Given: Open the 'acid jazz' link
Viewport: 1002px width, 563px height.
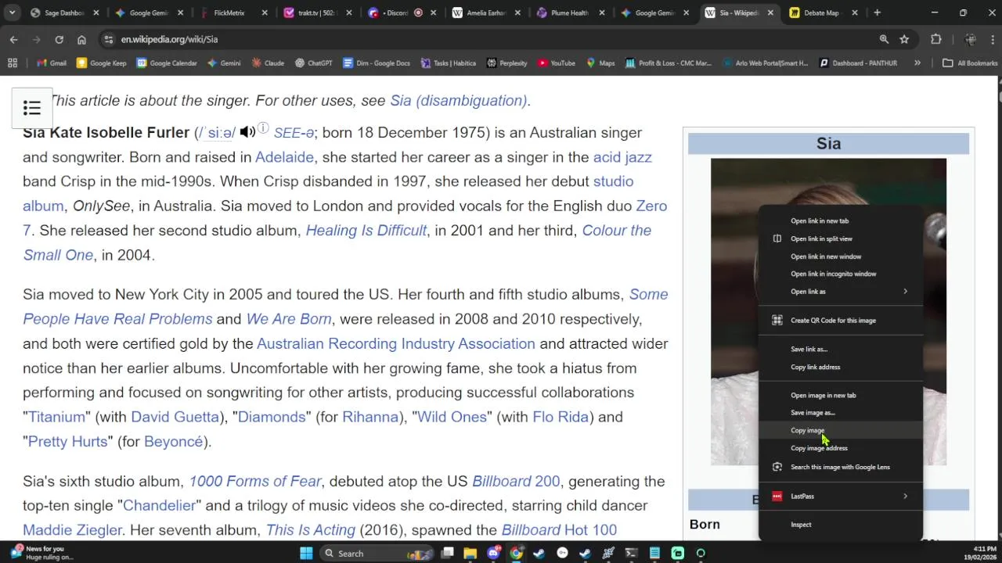Looking at the screenshot, I should [x=622, y=157].
